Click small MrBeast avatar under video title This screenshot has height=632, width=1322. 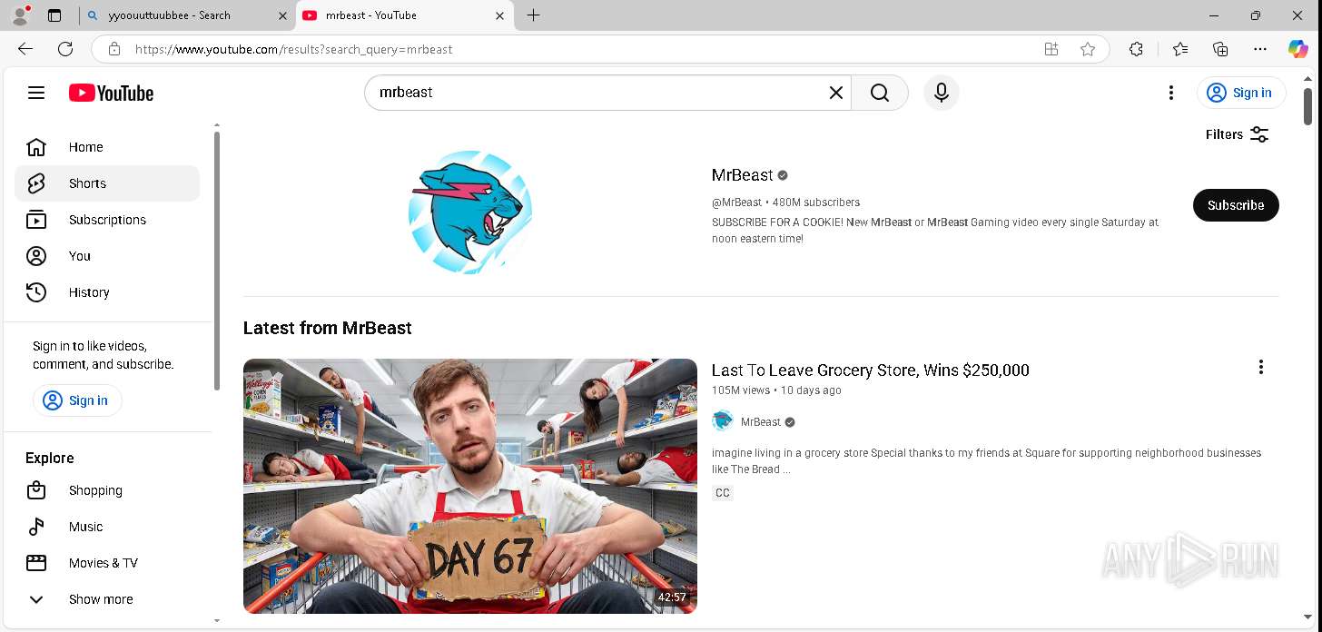(x=723, y=421)
